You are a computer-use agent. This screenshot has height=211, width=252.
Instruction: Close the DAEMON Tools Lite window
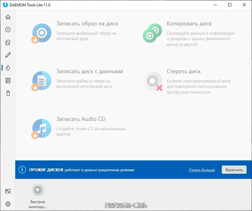244,5
